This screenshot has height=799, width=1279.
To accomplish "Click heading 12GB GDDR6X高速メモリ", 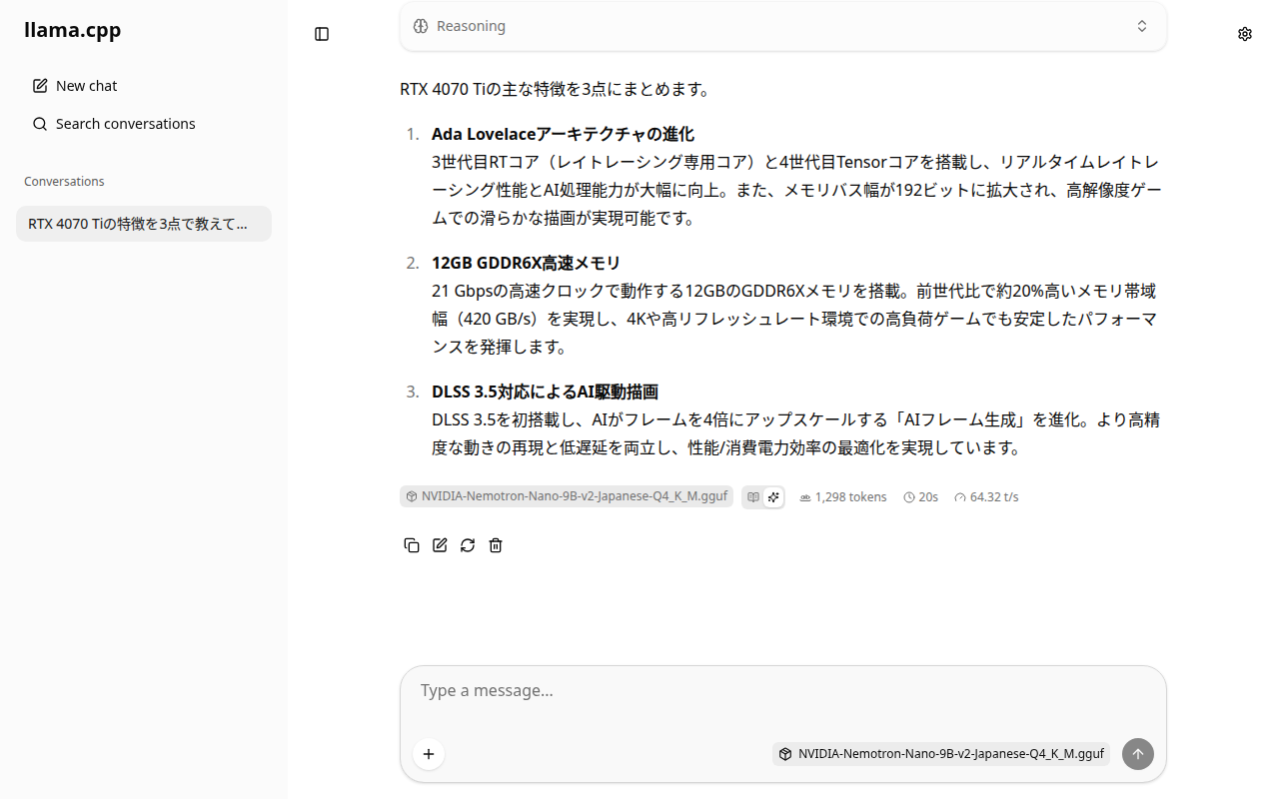I will pyautogui.click(x=526, y=263).
